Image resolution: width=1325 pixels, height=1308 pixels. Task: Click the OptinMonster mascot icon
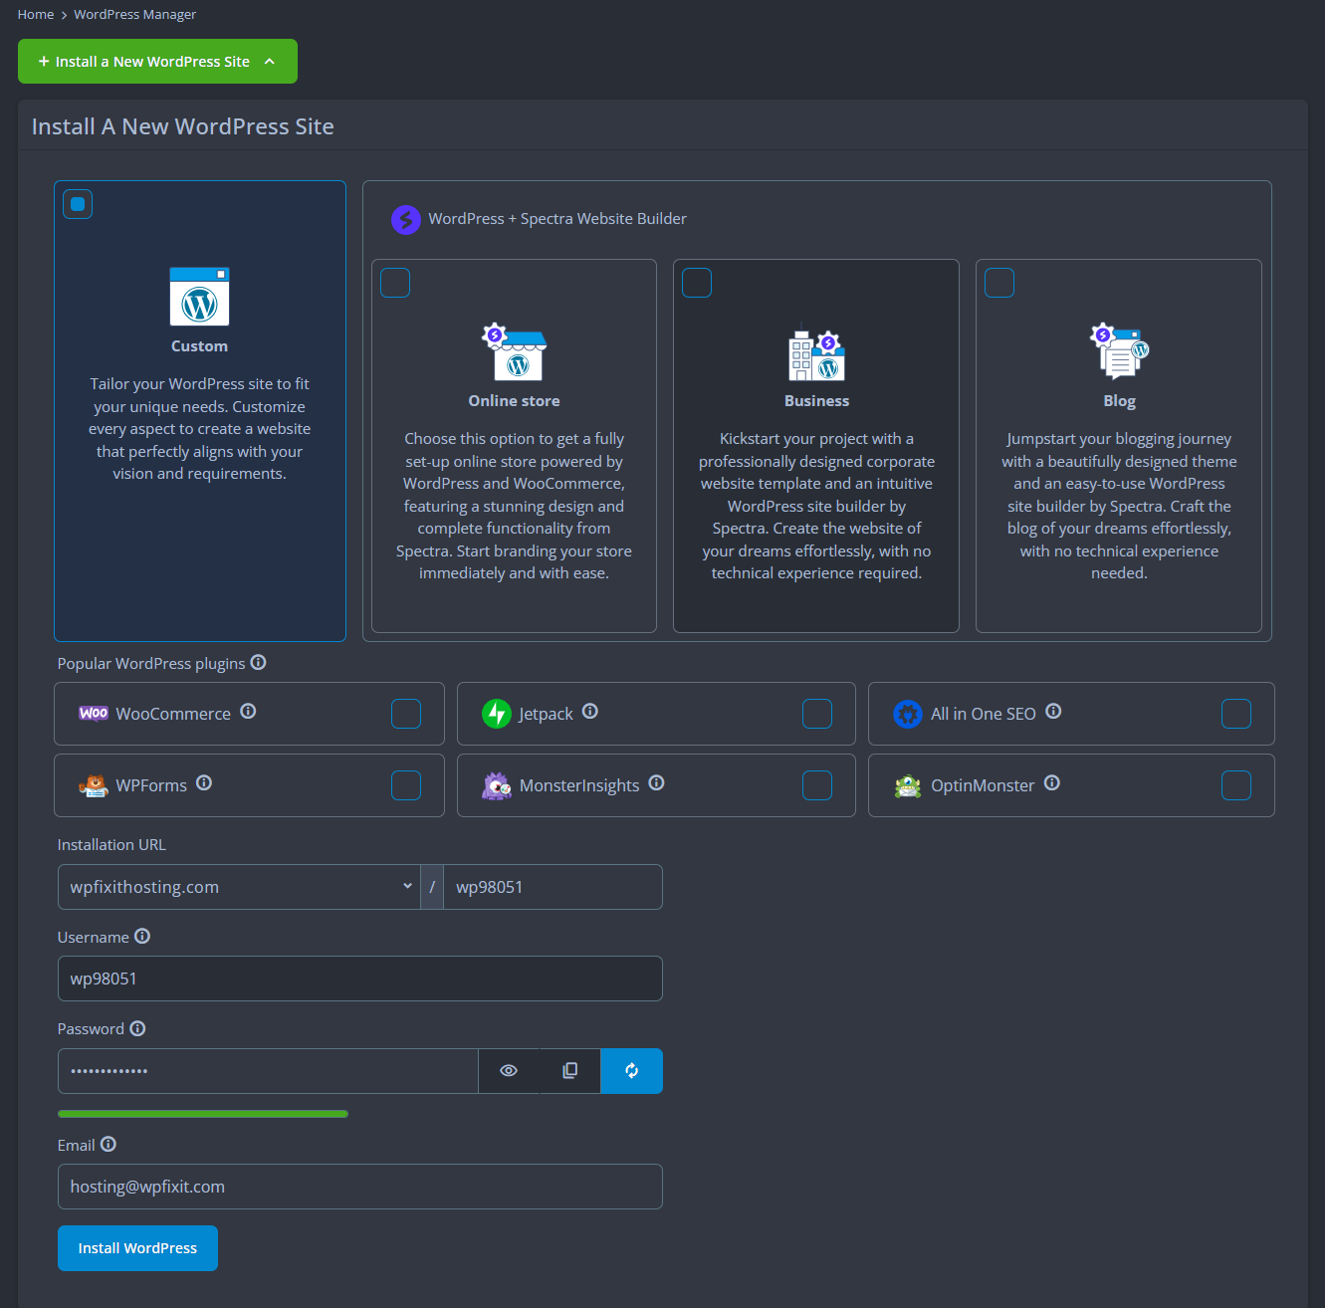tap(908, 785)
